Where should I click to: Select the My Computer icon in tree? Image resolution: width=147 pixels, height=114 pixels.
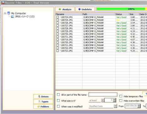[9, 13]
